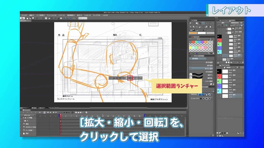The width and height of the screenshot is (264, 148).
Task: Select the Eraser tool in tool palette
Action: (207, 27)
